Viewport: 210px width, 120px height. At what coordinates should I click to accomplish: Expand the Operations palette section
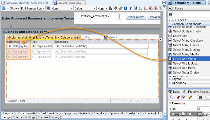pyautogui.click(x=170, y=83)
